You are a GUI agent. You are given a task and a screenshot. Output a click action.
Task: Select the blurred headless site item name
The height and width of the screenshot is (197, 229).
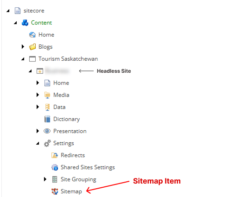57,71
